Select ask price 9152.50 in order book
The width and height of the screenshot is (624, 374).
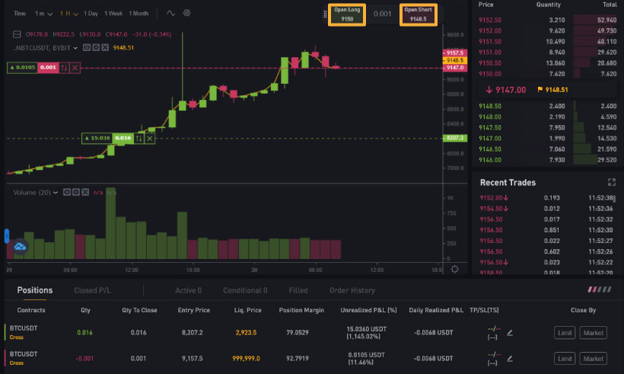(490, 20)
